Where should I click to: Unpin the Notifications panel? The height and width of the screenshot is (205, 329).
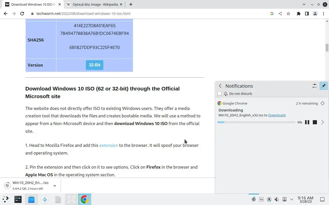tap(324, 86)
